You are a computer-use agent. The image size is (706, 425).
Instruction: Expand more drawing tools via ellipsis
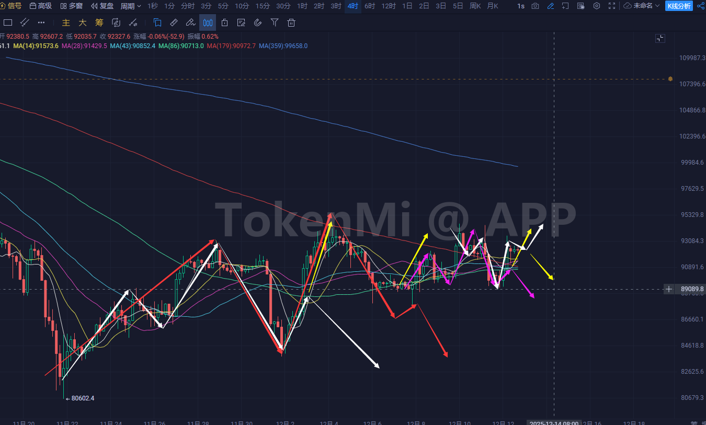(41, 22)
